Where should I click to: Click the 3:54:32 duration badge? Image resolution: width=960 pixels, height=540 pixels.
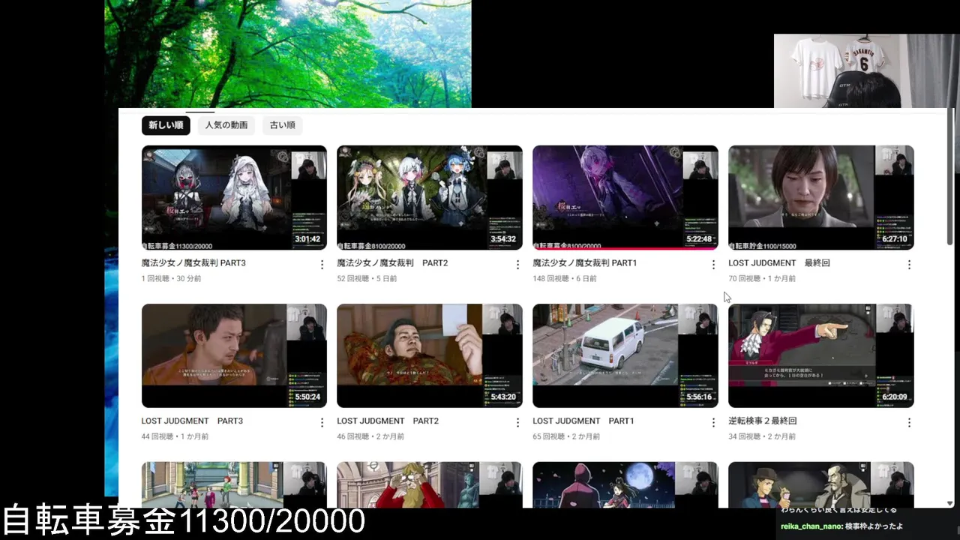coord(503,239)
